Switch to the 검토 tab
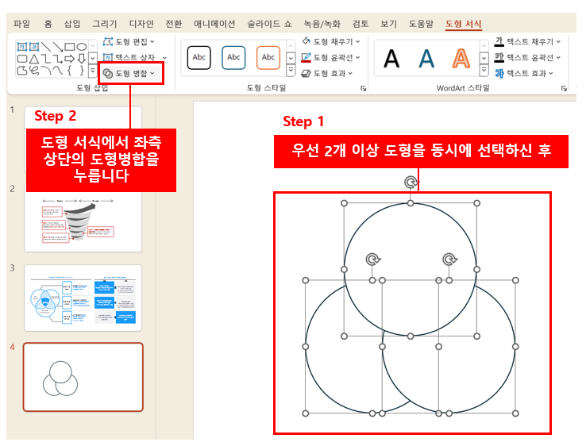The height and width of the screenshot is (446, 586). tap(360, 24)
